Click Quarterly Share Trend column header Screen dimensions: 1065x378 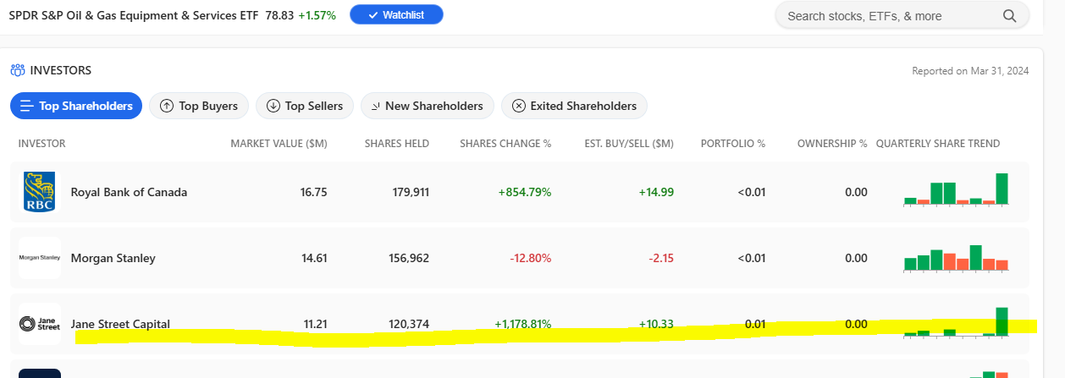(x=938, y=144)
